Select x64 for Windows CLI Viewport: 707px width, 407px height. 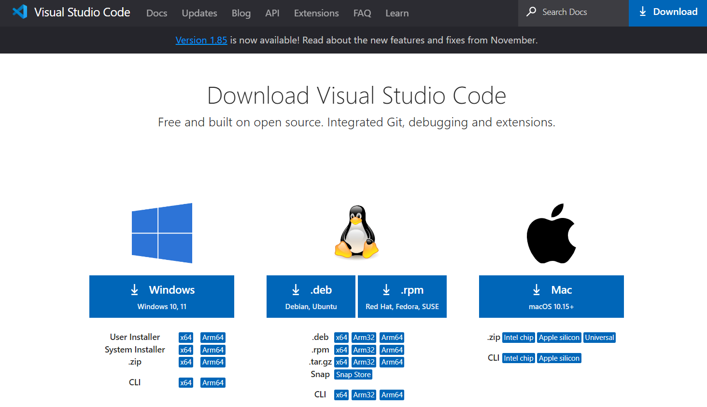point(186,383)
